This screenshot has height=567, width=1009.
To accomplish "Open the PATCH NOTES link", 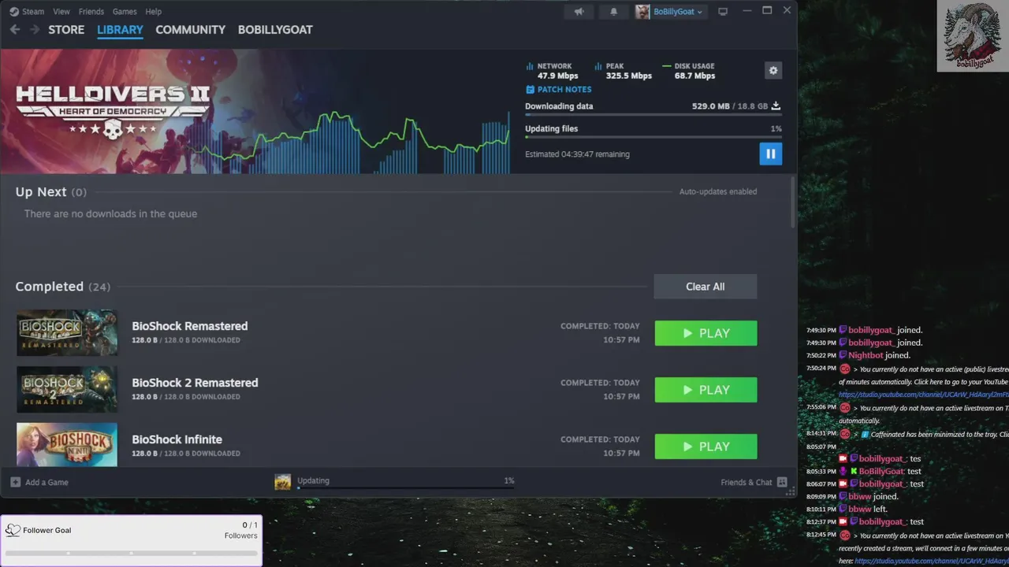I will [x=559, y=90].
